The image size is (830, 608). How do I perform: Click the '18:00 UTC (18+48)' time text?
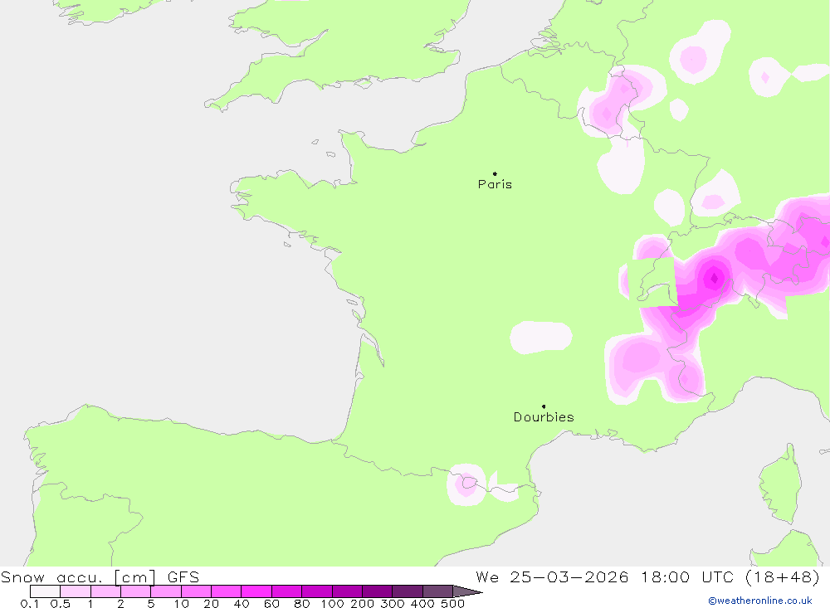730,576
